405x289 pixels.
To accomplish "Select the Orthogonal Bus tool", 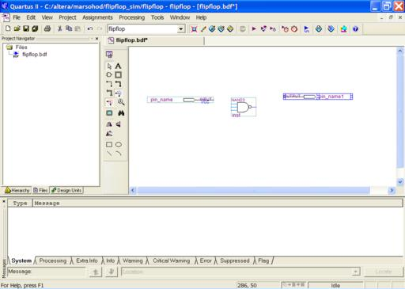I will coord(118,84).
